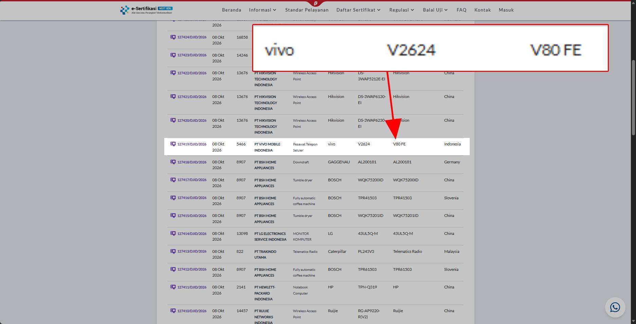Click certificate icon beside 127419/DJID/2026
Image resolution: width=636 pixels, height=324 pixels.
click(x=173, y=144)
